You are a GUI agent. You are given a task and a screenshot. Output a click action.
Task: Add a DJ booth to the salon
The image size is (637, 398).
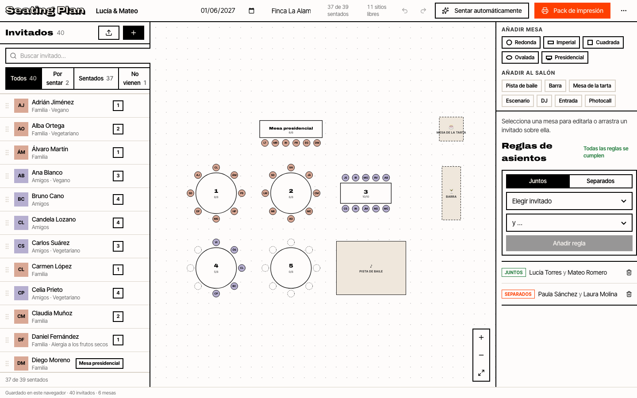point(544,101)
